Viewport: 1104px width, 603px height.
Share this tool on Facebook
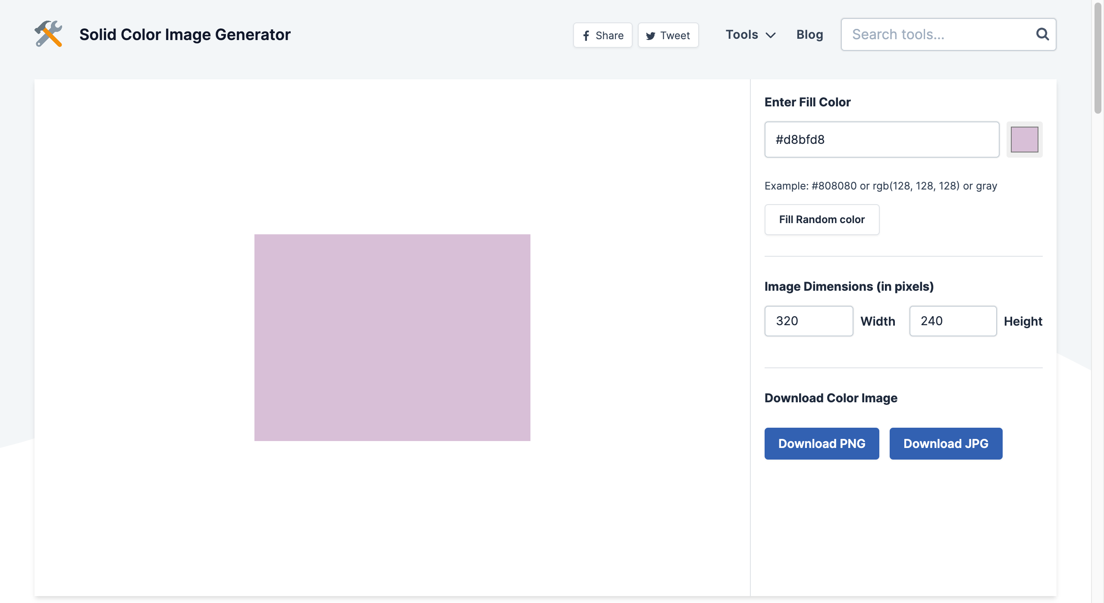[x=602, y=35]
